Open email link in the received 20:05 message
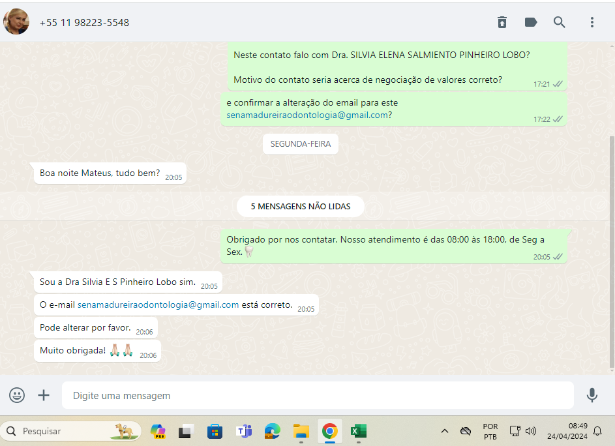The image size is (615, 446). (158, 305)
